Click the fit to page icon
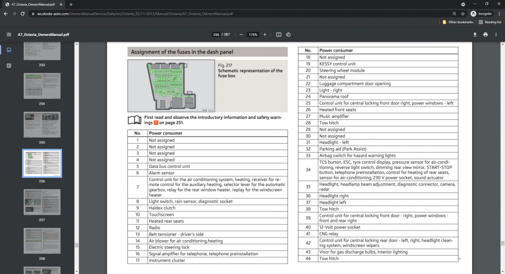The width and height of the screenshot is (505, 274). pos(279,34)
